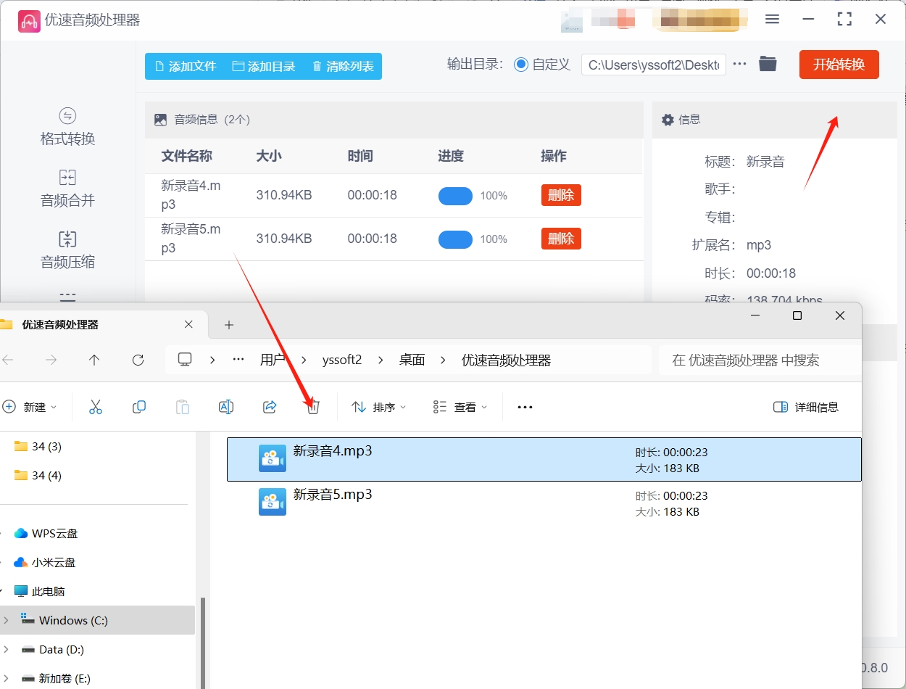The width and height of the screenshot is (906, 689).
Task: Cut the selected file with the scissors icon
Action: (96, 407)
